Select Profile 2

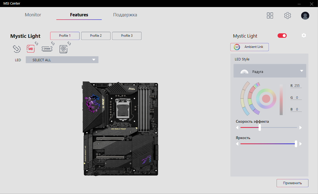96,36
